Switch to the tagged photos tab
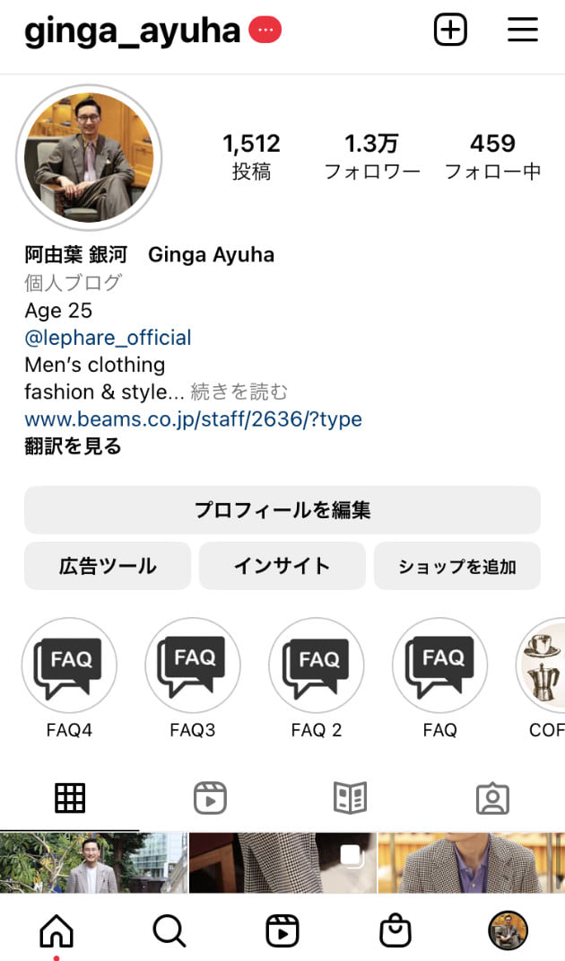565x961 pixels. pyautogui.click(x=492, y=798)
